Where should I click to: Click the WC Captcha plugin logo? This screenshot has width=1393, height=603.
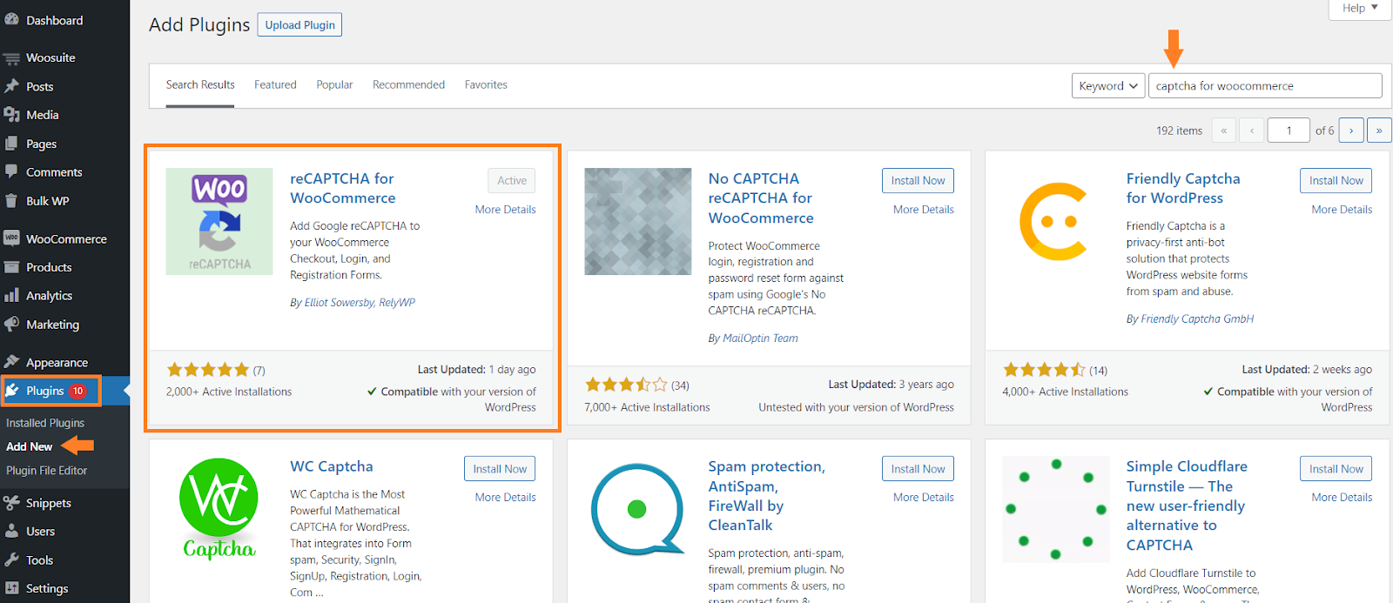tap(219, 509)
